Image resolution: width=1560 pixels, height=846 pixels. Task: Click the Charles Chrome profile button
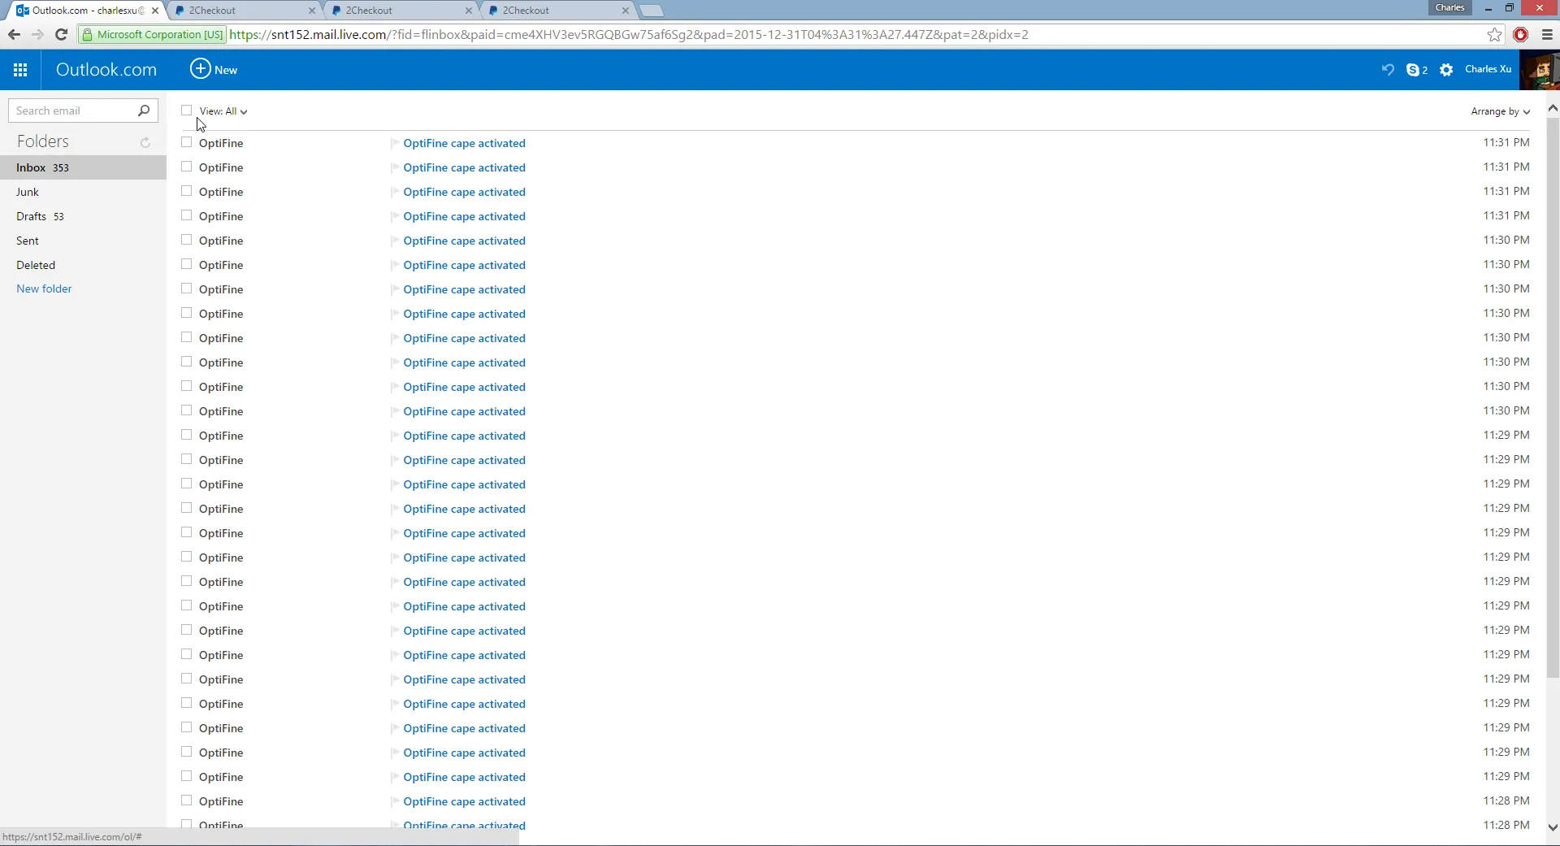[x=1449, y=8]
